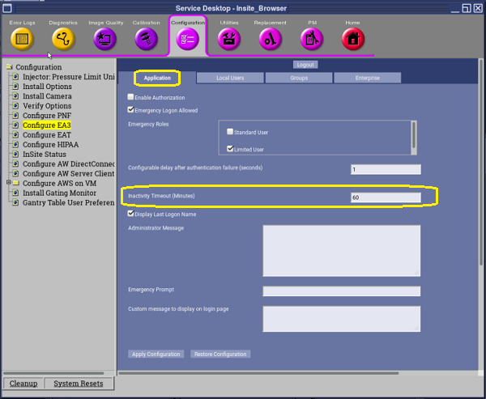Toggle Emergency Logon Allowed checkbox
486x399 pixels.
(x=131, y=110)
